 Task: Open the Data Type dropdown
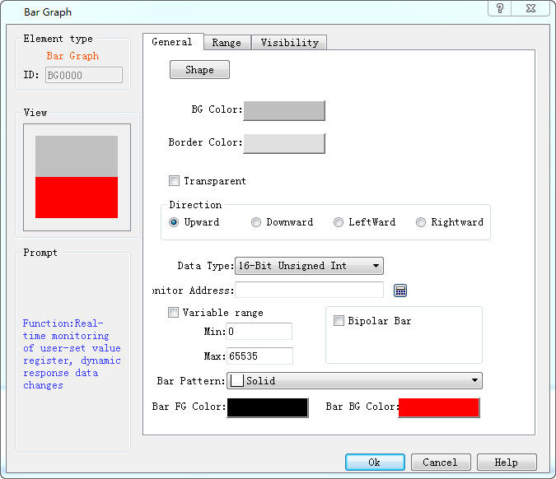pos(309,266)
